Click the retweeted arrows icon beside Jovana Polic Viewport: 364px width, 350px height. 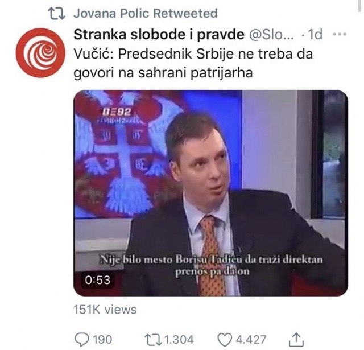[56, 14]
